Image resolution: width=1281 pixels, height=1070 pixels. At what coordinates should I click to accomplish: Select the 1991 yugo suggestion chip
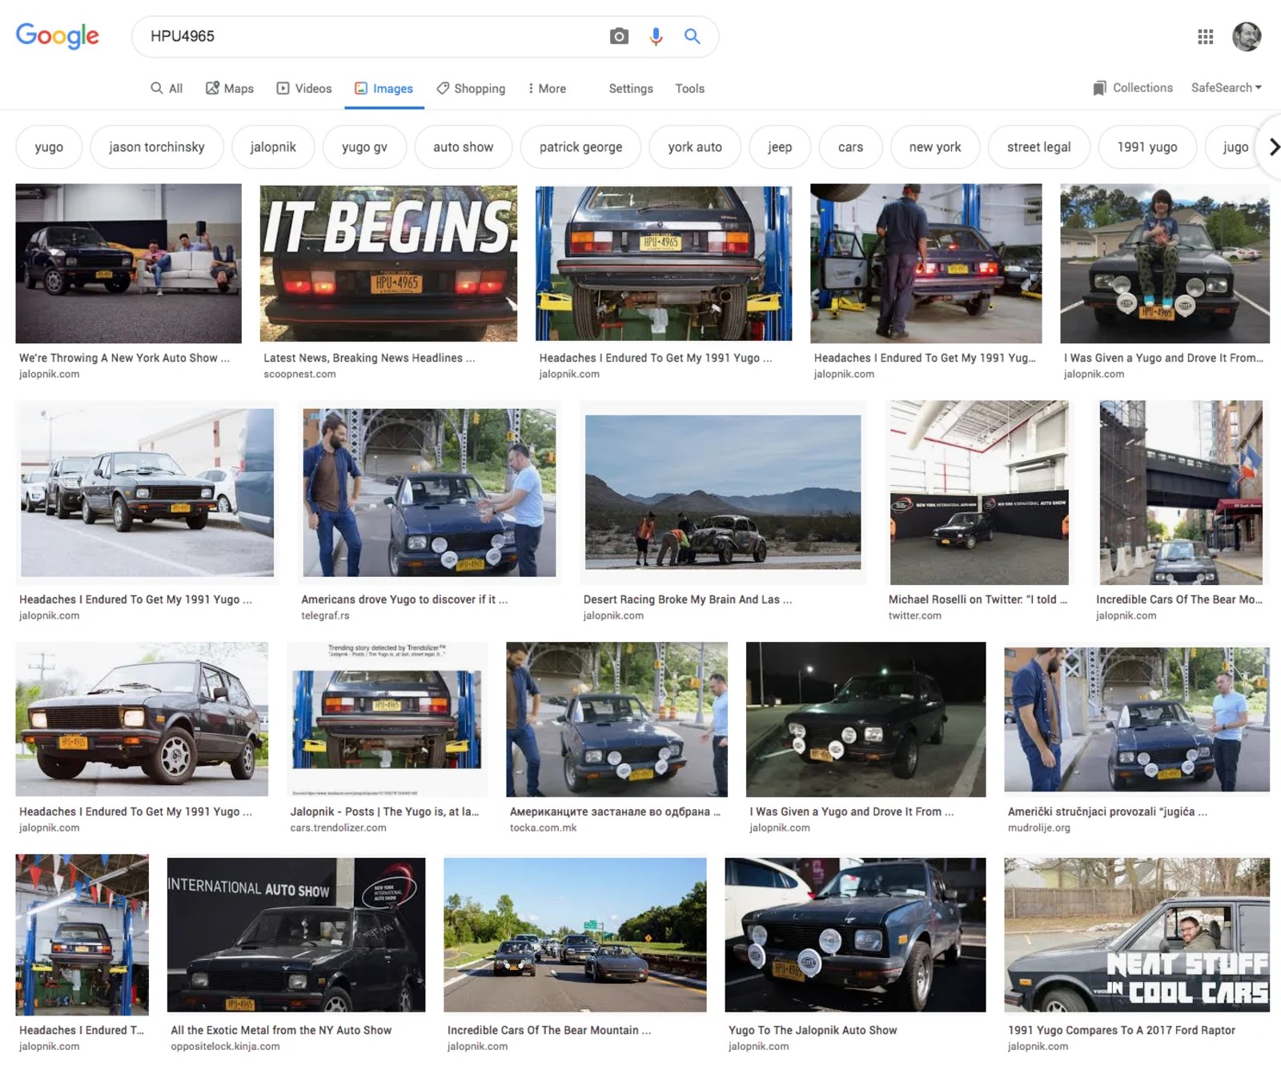pyautogui.click(x=1147, y=147)
